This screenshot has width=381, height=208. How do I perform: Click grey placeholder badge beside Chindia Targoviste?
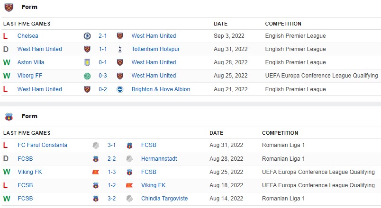[x=129, y=199]
